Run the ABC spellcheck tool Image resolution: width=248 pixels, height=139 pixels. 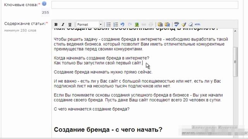177,24
